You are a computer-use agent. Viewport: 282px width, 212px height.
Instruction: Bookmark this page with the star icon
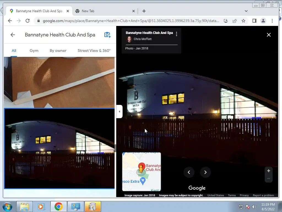(243, 21)
